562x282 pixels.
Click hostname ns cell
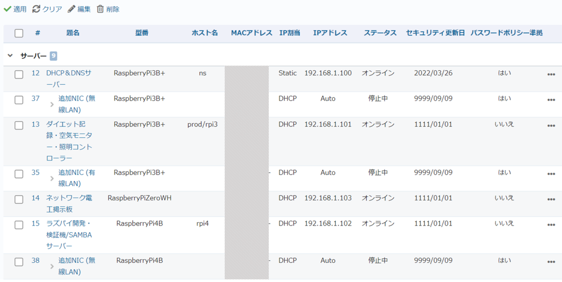tap(202, 73)
